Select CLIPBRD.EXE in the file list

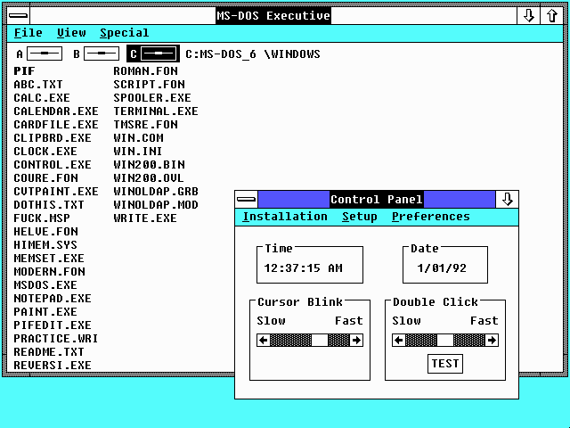coord(53,138)
